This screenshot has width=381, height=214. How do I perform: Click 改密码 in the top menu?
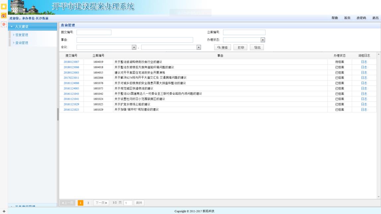pyautogui.click(x=361, y=18)
